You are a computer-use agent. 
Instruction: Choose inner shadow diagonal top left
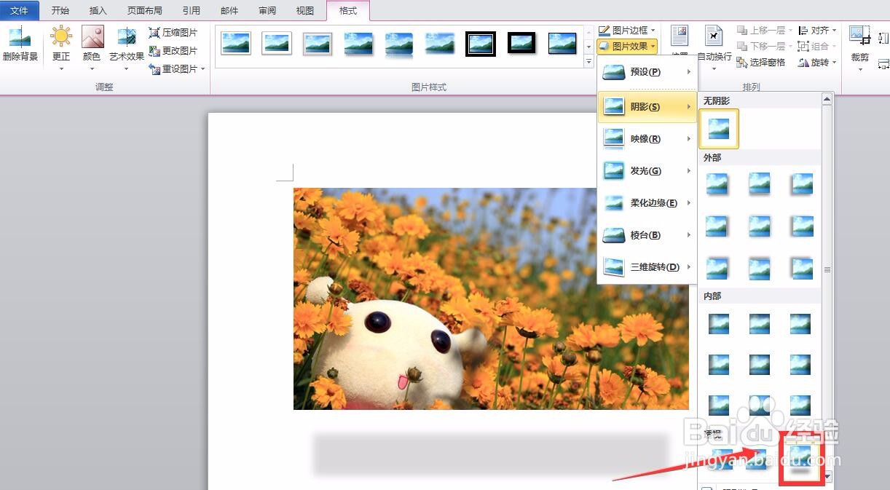[x=719, y=323]
